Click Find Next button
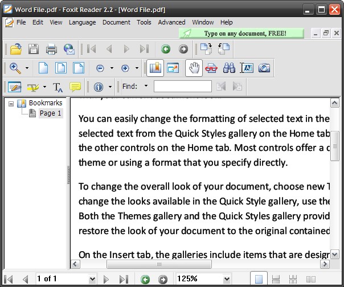This screenshot has width=344, height=287. (x=237, y=86)
